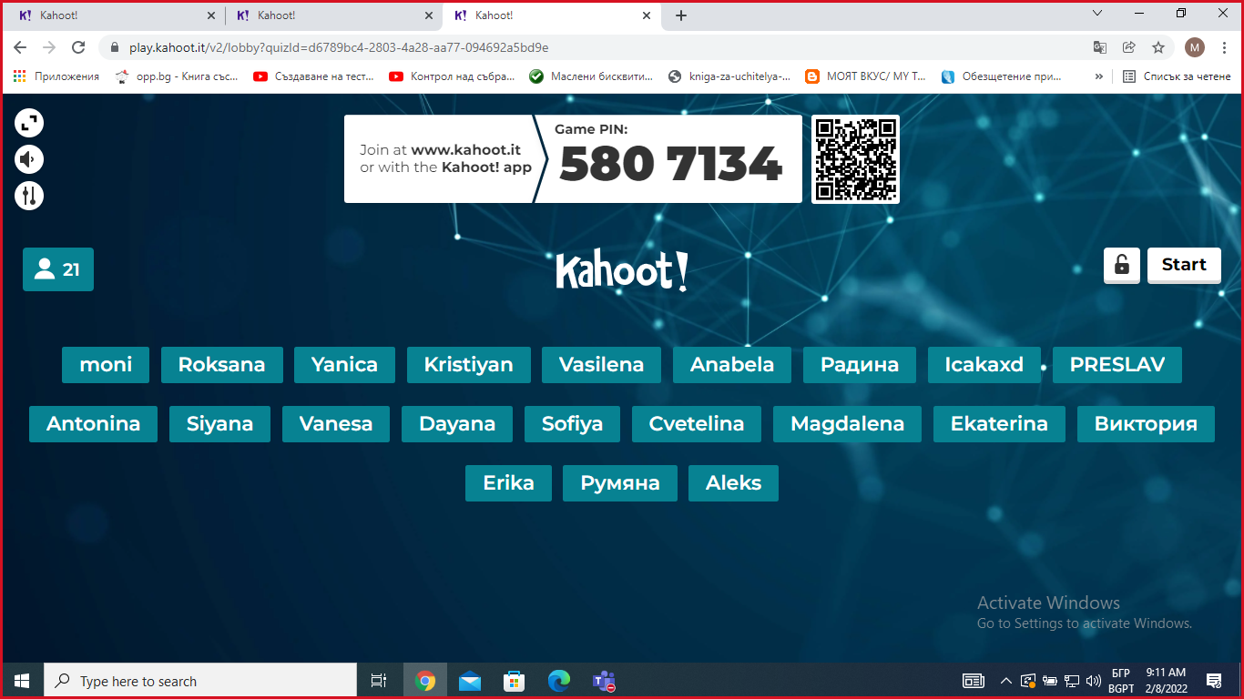This screenshot has width=1244, height=699.
Task: Start the Kahoot game
Action: [1184, 265]
